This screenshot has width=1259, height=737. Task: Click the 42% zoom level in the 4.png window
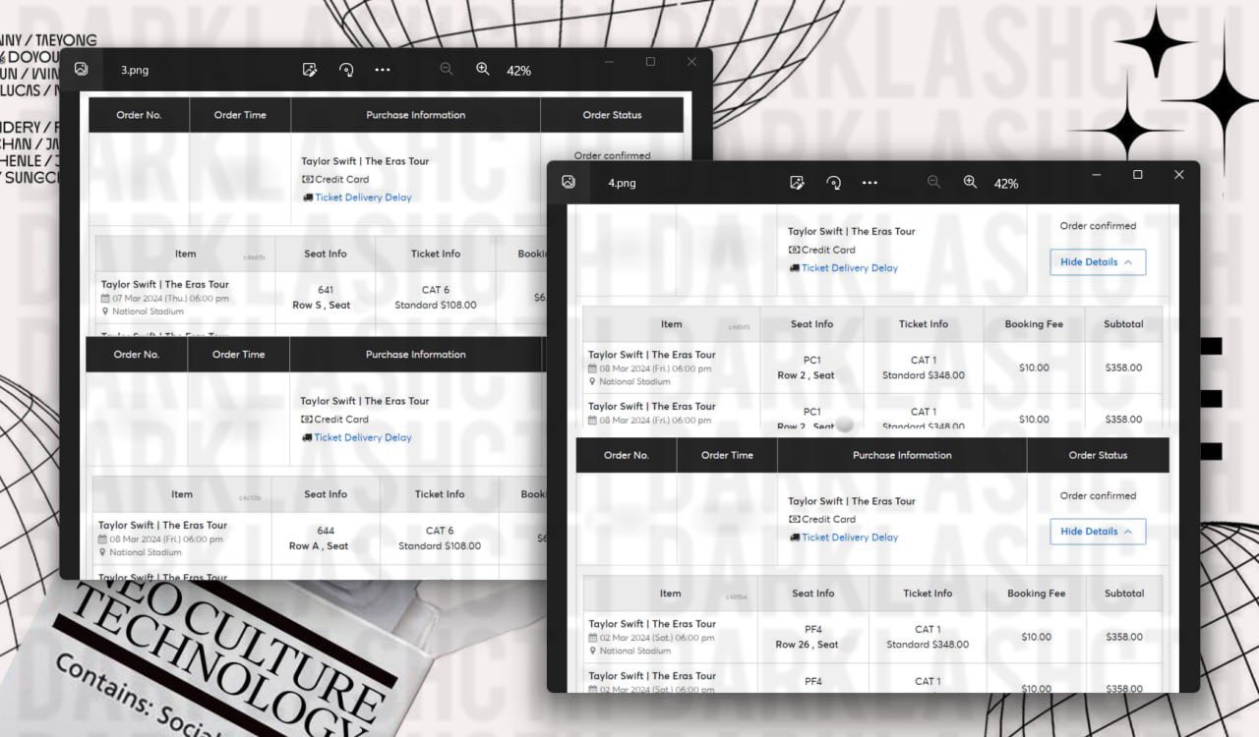[1006, 184]
